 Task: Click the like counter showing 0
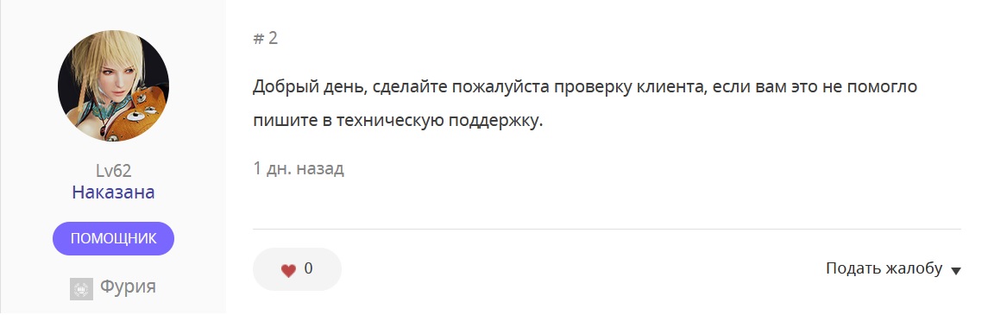(308, 269)
